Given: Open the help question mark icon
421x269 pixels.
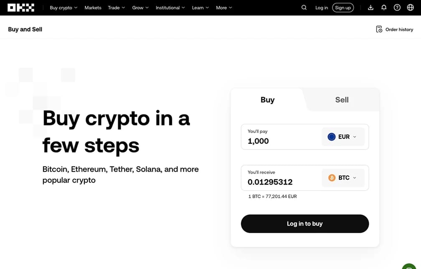Looking at the screenshot, I should (397, 8).
